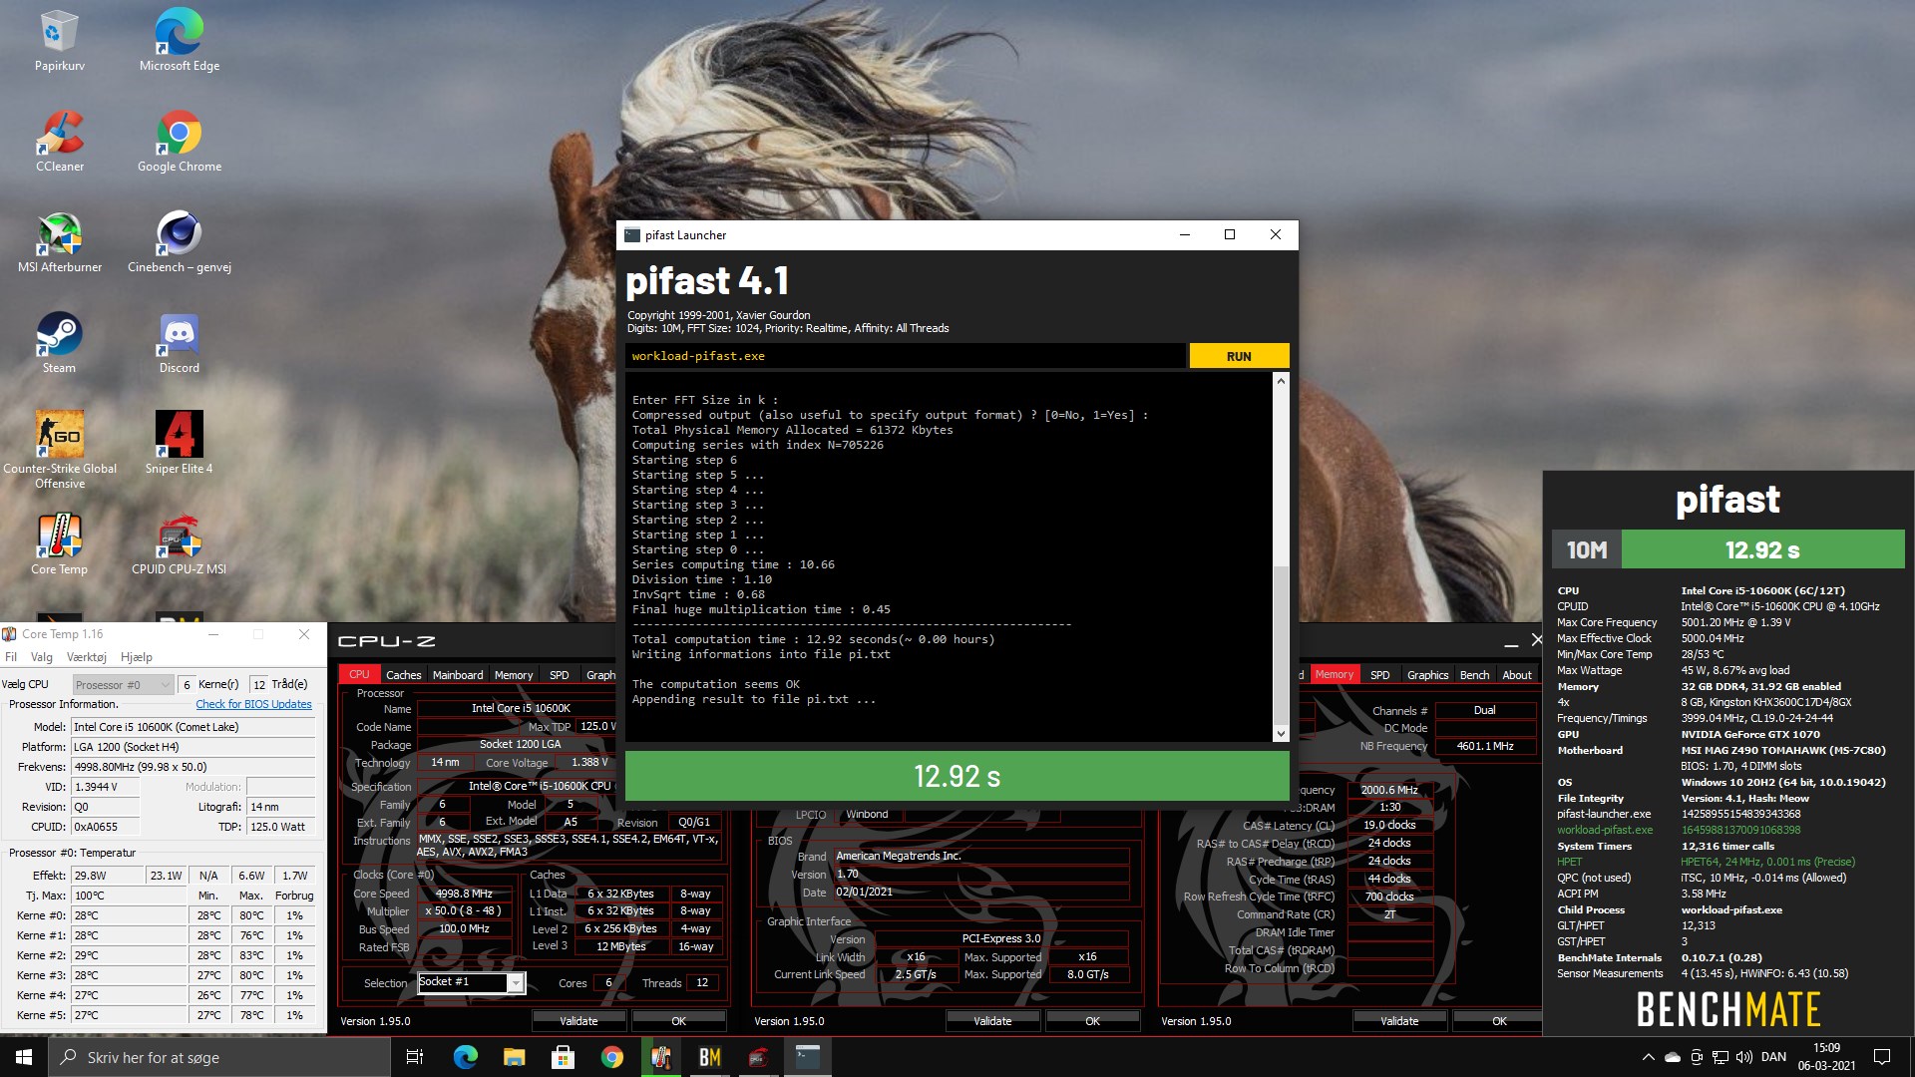The width and height of the screenshot is (1915, 1077).
Task: Show hidden system tray icons
Action: click(x=1648, y=1057)
